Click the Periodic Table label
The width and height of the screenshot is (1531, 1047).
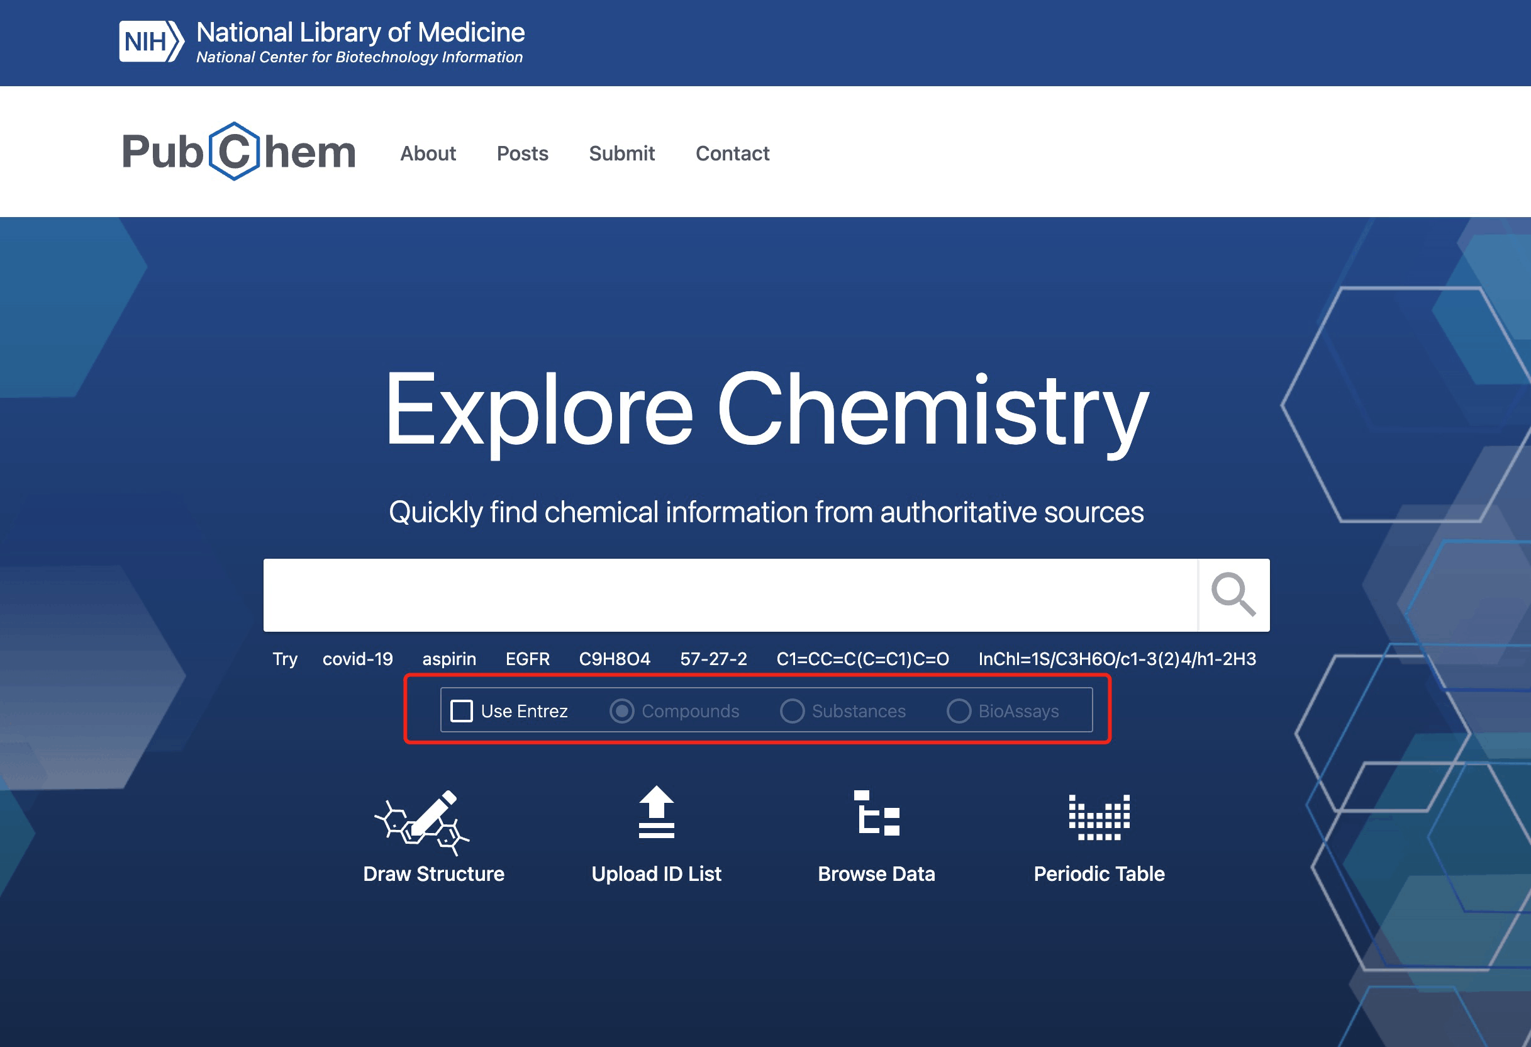click(1099, 874)
